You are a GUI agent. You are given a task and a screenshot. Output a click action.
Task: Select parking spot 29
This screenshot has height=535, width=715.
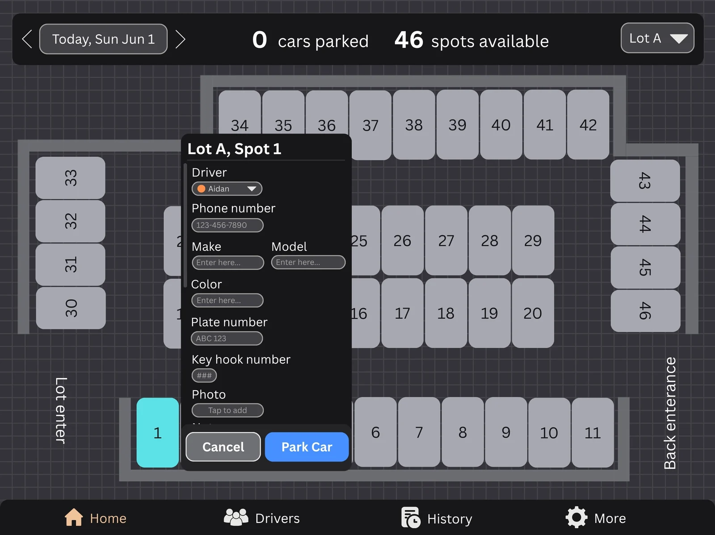point(533,240)
